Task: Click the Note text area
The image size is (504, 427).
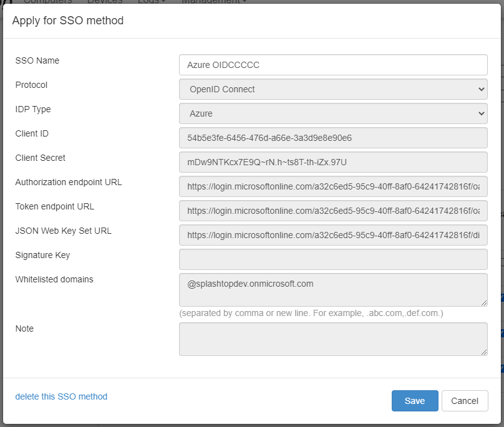Action: coord(333,339)
